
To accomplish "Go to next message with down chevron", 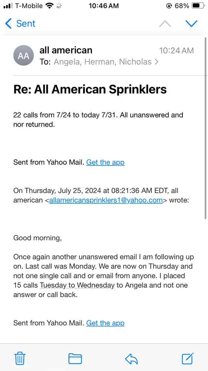I will click(191, 23).
